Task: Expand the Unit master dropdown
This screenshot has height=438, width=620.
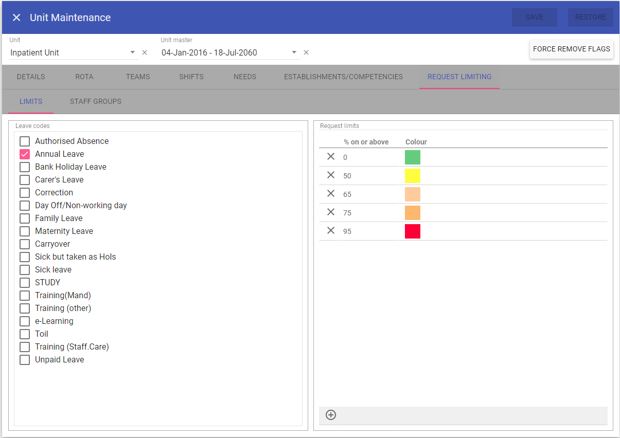Action: click(x=294, y=52)
